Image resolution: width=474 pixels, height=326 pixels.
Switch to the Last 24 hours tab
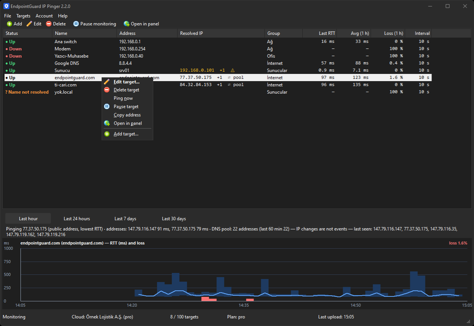[77, 219]
